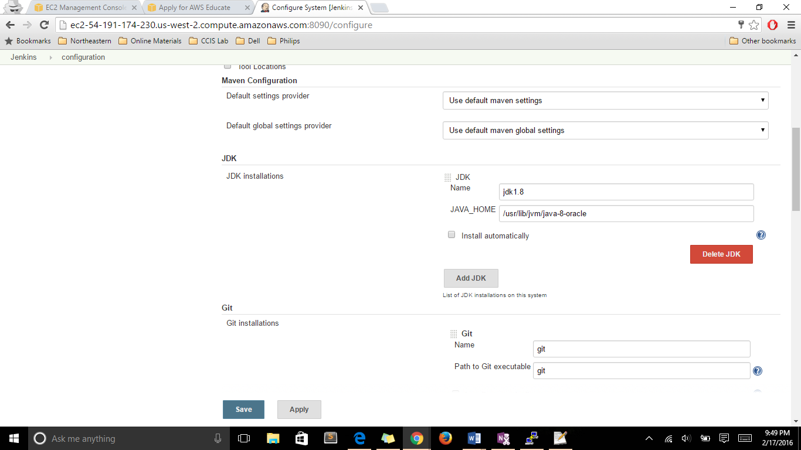This screenshot has width=801, height=450.
Task: Toggle the Tool Locations checkbox
Action: tap(228, 66)
